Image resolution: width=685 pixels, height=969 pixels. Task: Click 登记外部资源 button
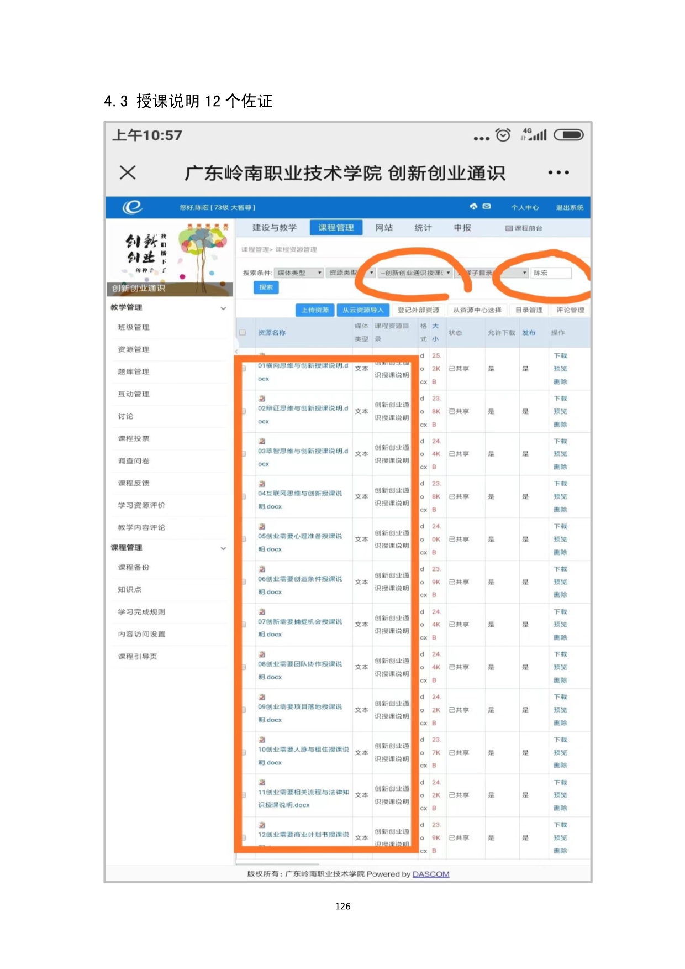pos(419,310)
